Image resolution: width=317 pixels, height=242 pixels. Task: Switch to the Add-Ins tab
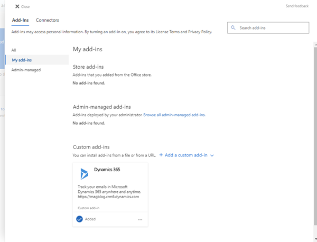[20, 20]
